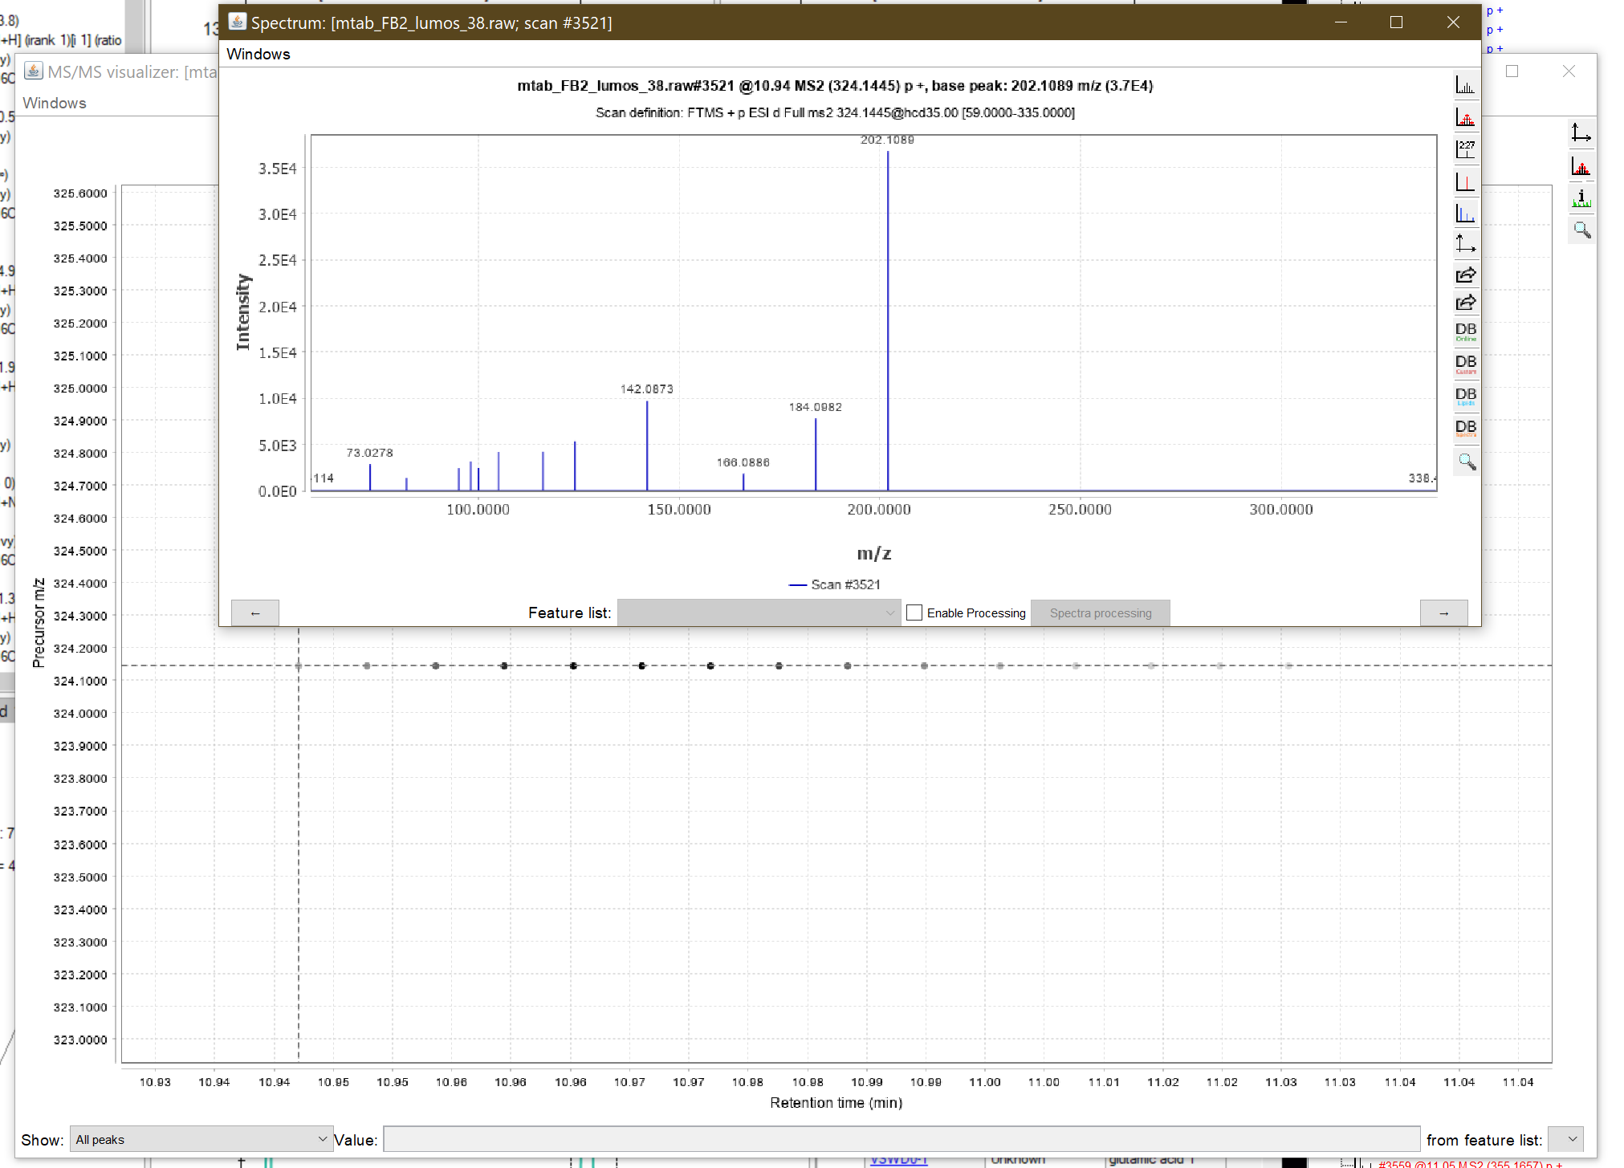Open the Feature list dropdown
The width and height of the screenshot is (1624, 1168).
(758, 612)
